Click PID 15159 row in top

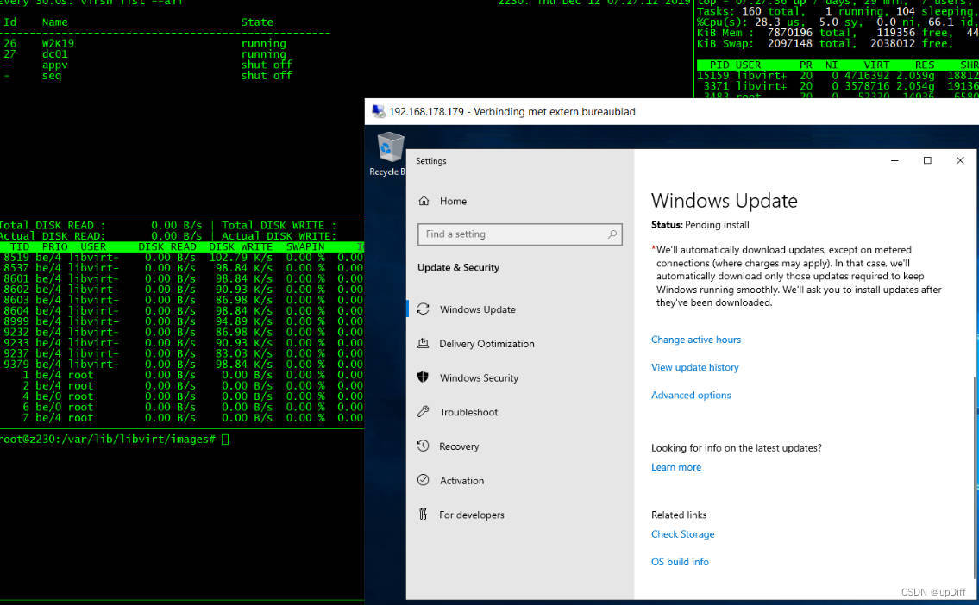tap(838, 76)
